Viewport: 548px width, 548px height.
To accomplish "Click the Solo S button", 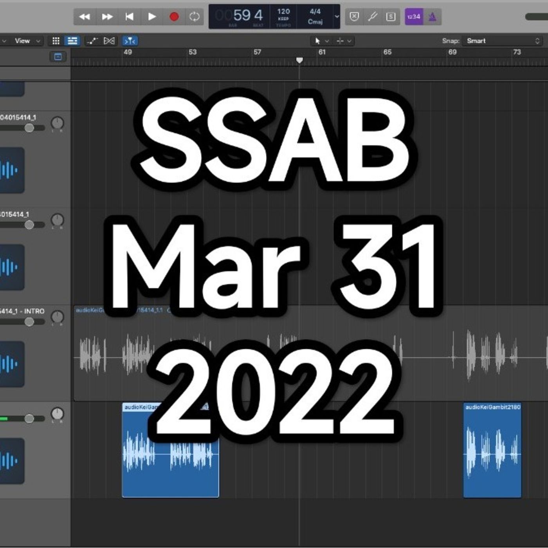I will pos(391,17).
